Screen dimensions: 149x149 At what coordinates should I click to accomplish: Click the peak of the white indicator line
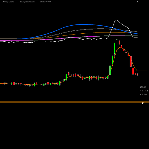(117, 20)
